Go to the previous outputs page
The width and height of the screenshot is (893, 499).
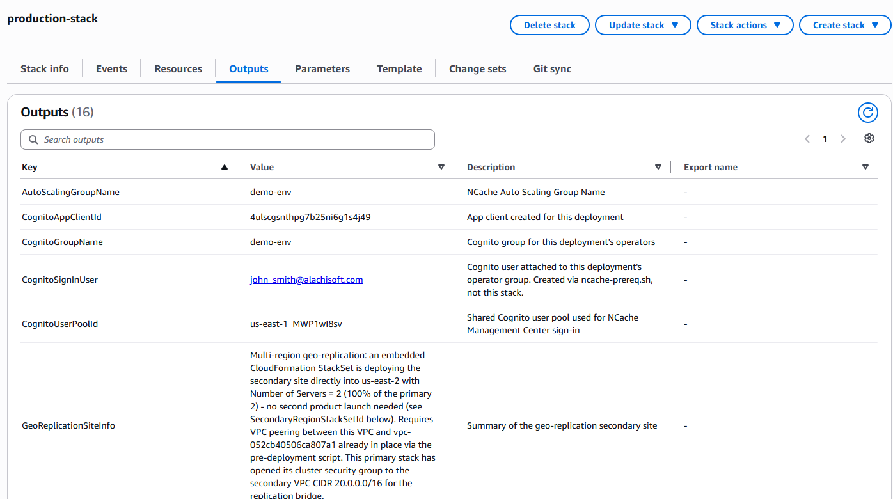click(x=807, y=139)
